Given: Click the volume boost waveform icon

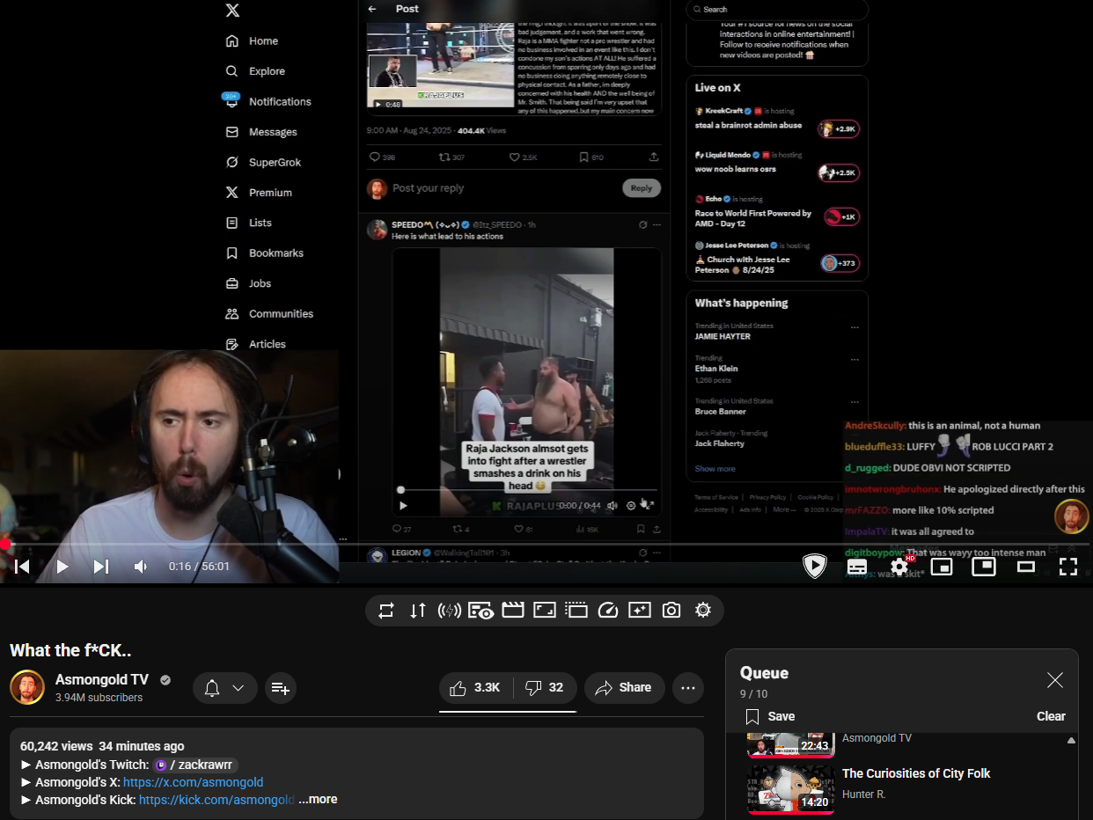Looking at the screenshot, I should 450,611.
